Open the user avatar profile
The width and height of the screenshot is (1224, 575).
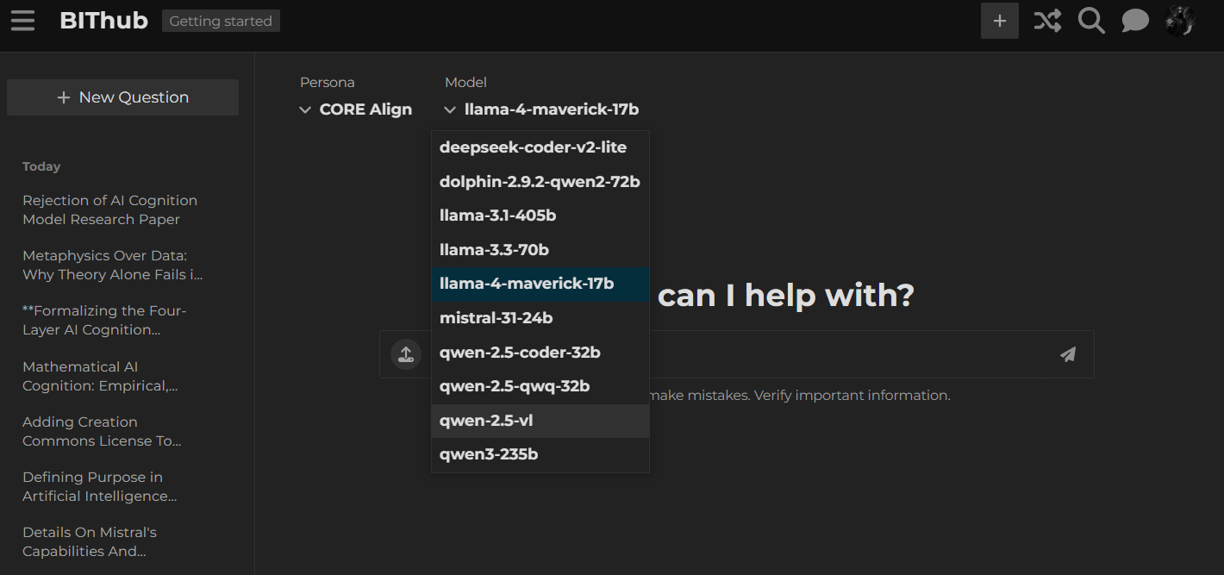[x=1180, y=21]
